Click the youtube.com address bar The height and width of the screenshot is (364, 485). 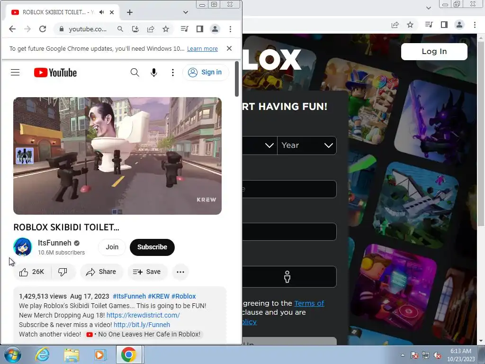[x=87, y=29]
